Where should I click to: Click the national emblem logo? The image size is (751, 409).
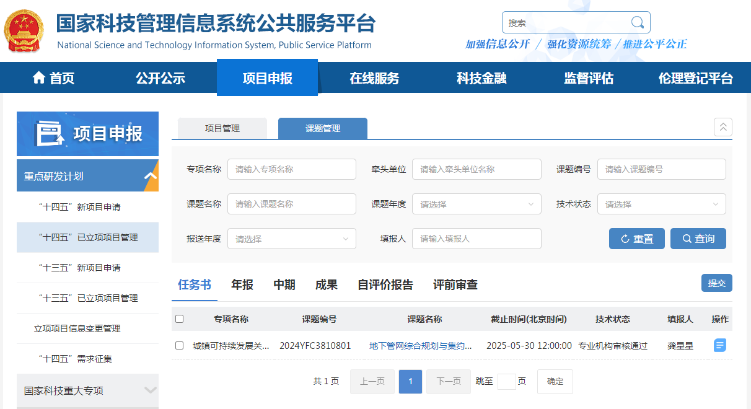(24, 30)
